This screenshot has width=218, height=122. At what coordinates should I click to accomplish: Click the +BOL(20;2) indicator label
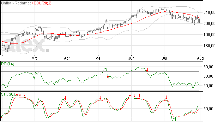(42, 3)
